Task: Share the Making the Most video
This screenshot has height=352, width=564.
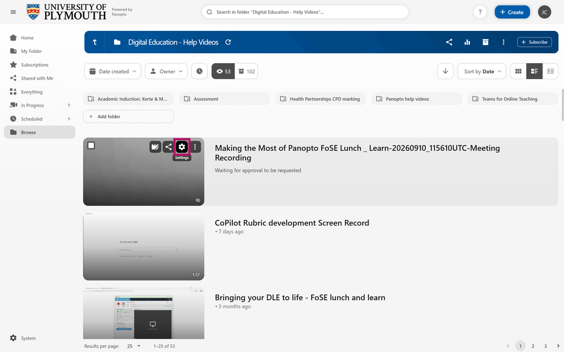Action: coord(169,146)
